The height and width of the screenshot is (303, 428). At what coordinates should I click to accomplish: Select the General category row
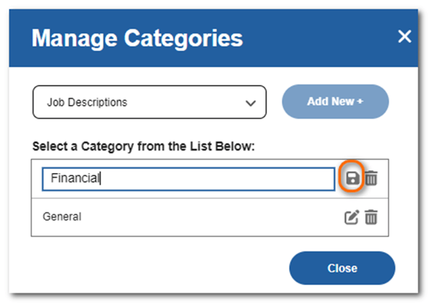coord(210,217)
